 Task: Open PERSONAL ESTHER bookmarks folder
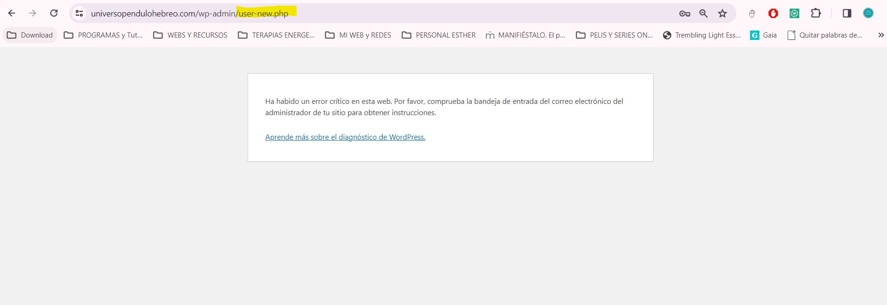tap(439, 35)
